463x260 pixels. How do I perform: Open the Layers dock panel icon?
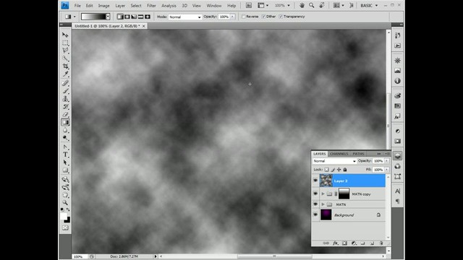pos(397,156)
